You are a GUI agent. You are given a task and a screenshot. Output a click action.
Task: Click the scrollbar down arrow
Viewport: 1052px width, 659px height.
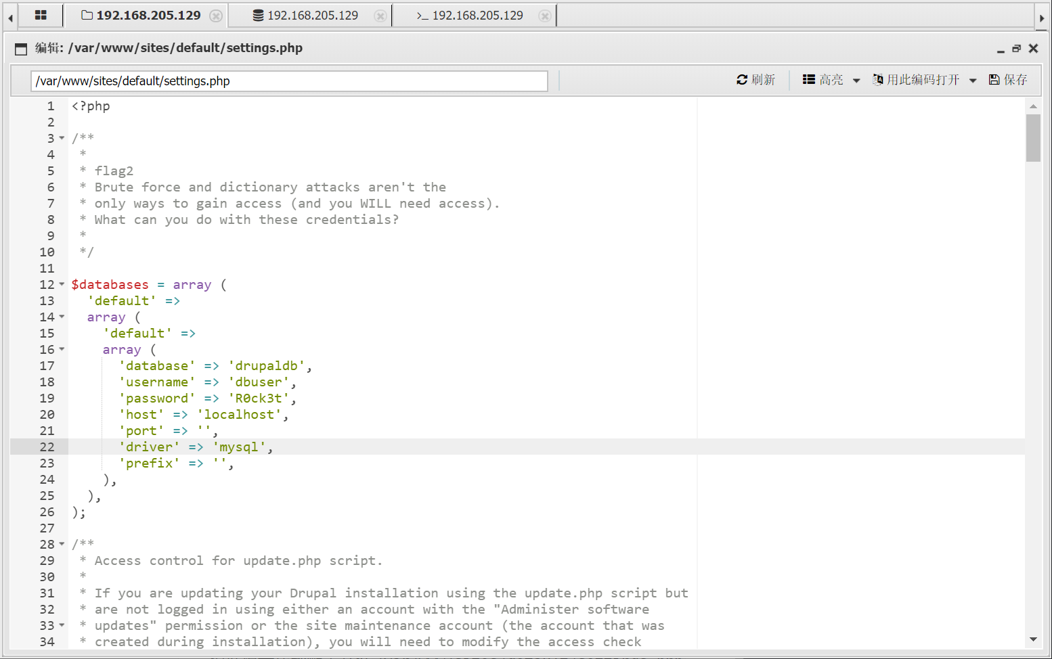pyautogui.click(x=1033, y=639)
